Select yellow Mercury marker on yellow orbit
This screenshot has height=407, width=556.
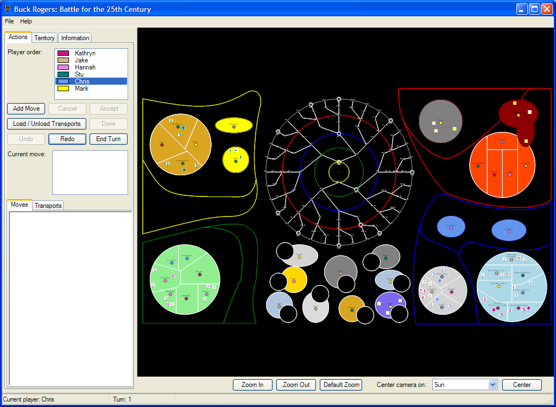pyautogui.click(x=339, y=162)
